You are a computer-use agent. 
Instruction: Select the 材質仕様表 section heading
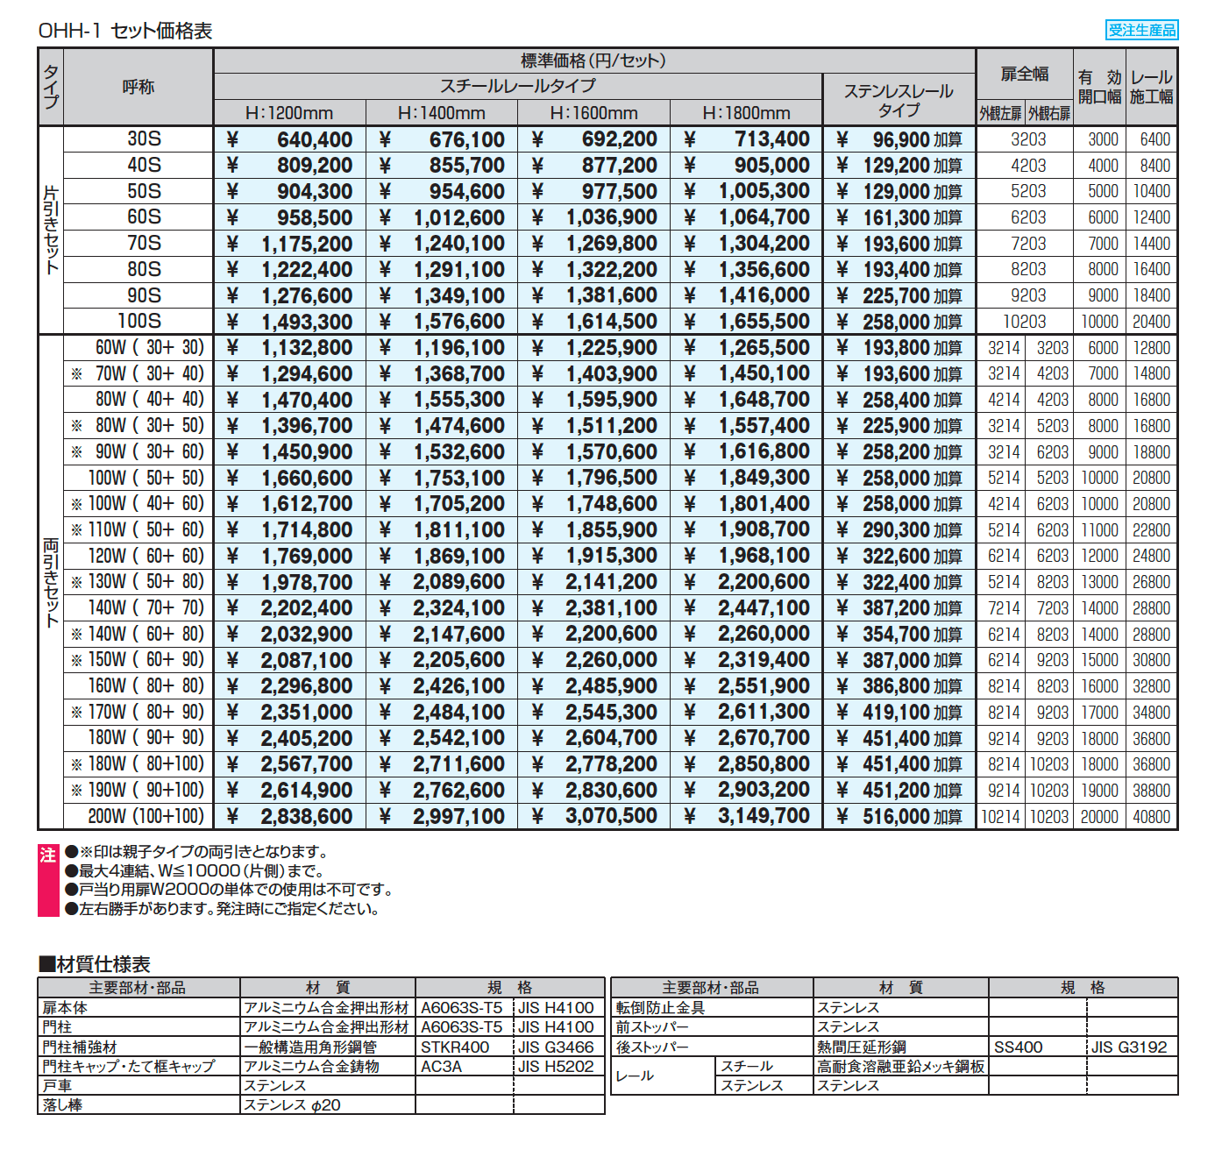tap(92, 962)
